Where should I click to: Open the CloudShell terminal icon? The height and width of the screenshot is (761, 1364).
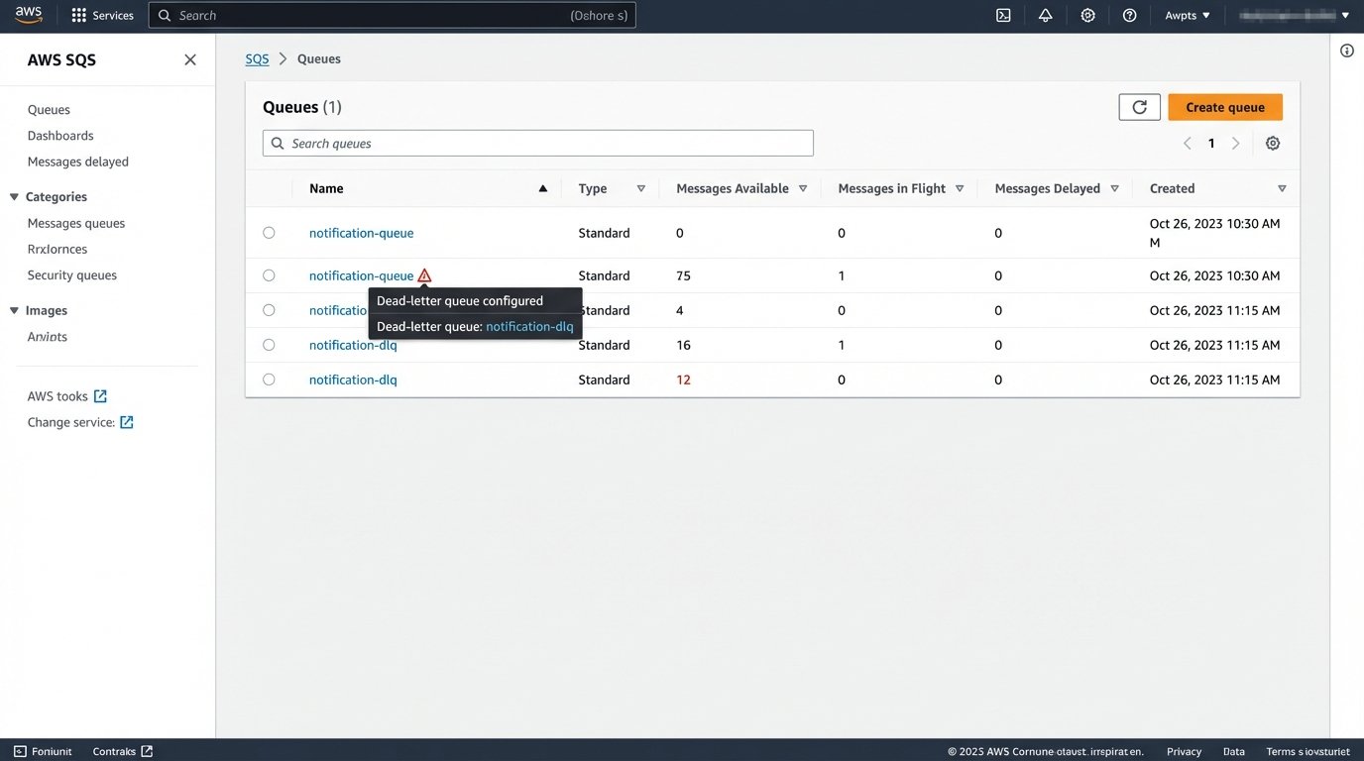(1003, 16)
